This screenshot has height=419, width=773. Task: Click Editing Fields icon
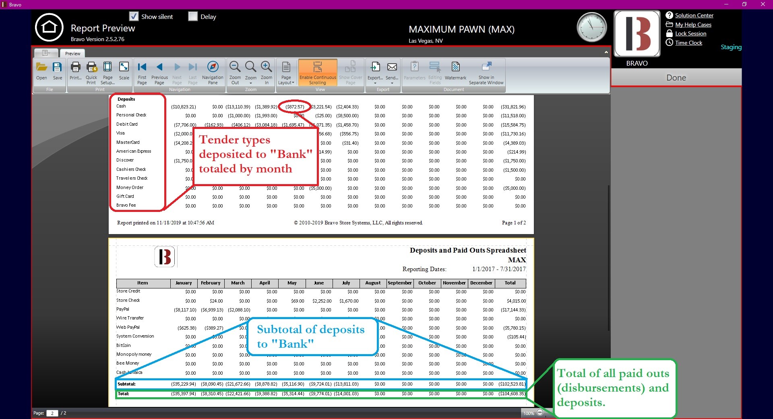(435, 73)
